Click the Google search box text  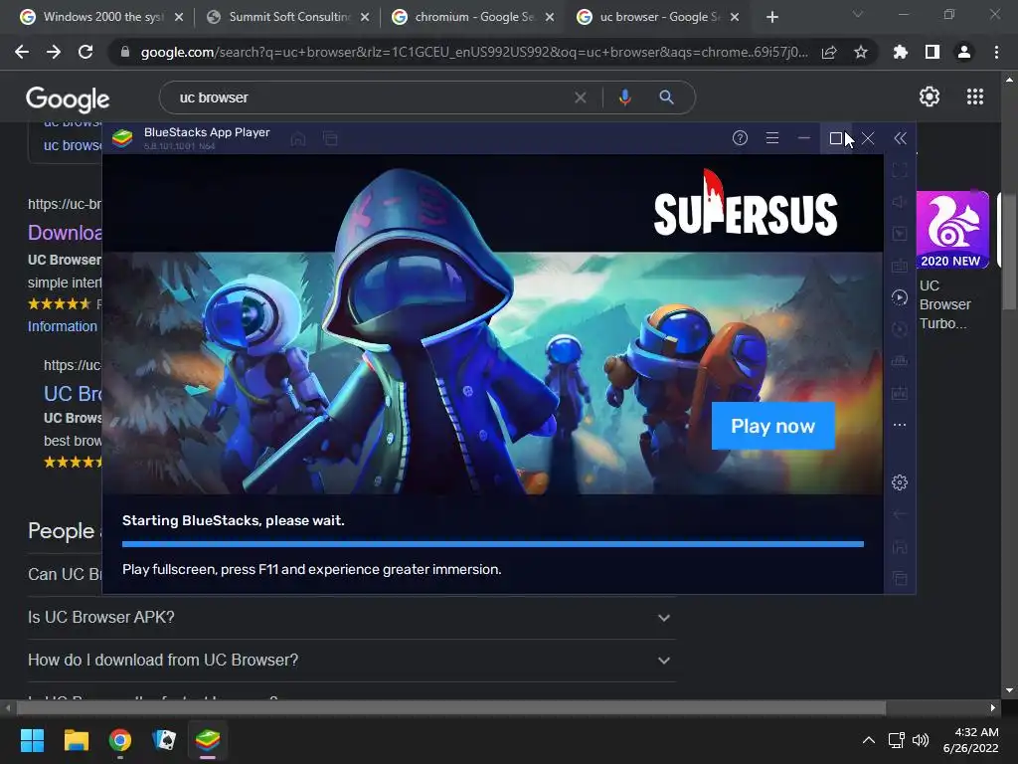tap(214, 97)
